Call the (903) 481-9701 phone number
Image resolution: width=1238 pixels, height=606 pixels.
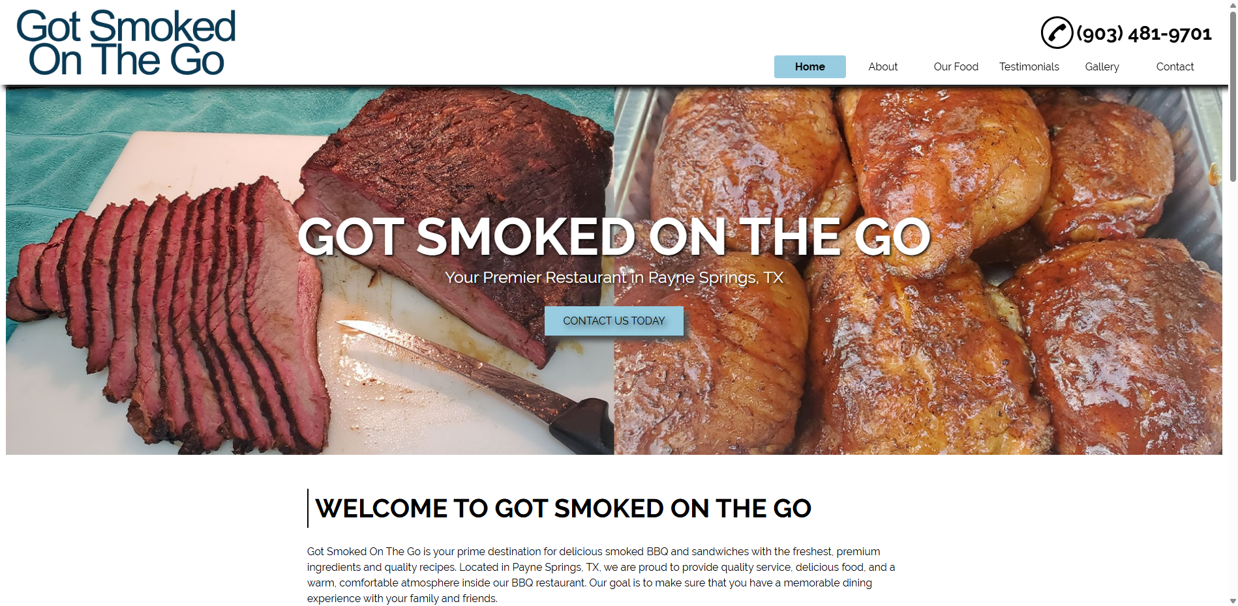[1144, 33]
